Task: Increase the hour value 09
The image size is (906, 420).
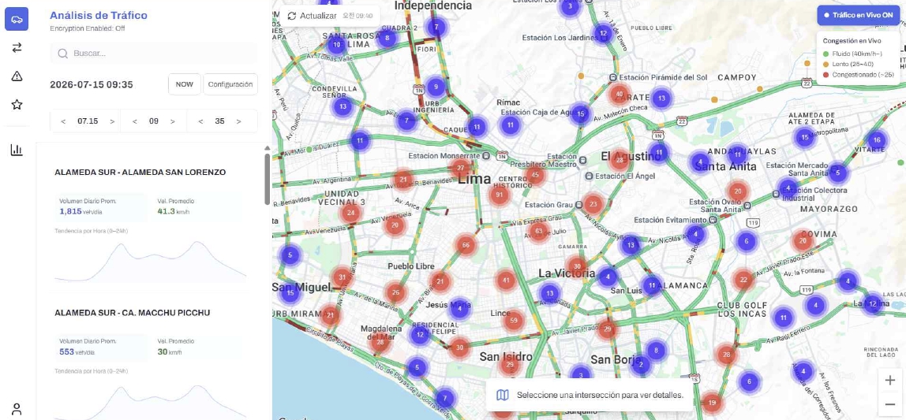Action: click(173, 121)
